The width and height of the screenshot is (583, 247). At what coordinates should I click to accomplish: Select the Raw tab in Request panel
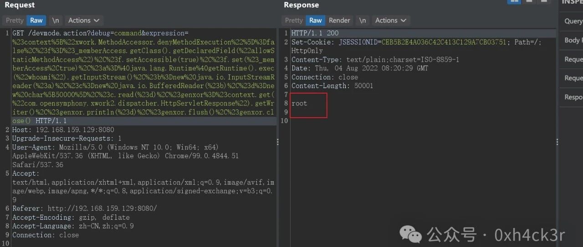(36, 20)
